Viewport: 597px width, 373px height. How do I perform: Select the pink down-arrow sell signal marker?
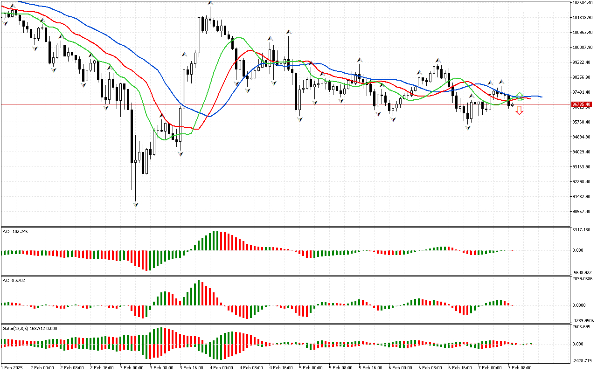[x=519, y=111]
